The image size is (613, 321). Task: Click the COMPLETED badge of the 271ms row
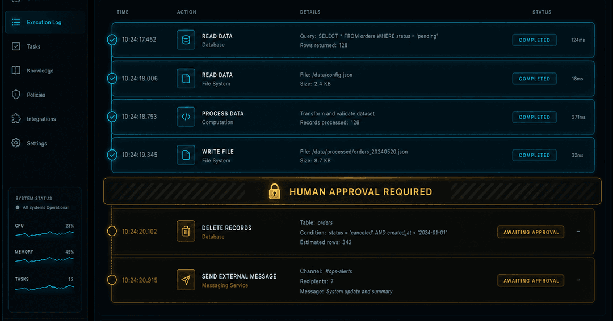coord(535,117)
